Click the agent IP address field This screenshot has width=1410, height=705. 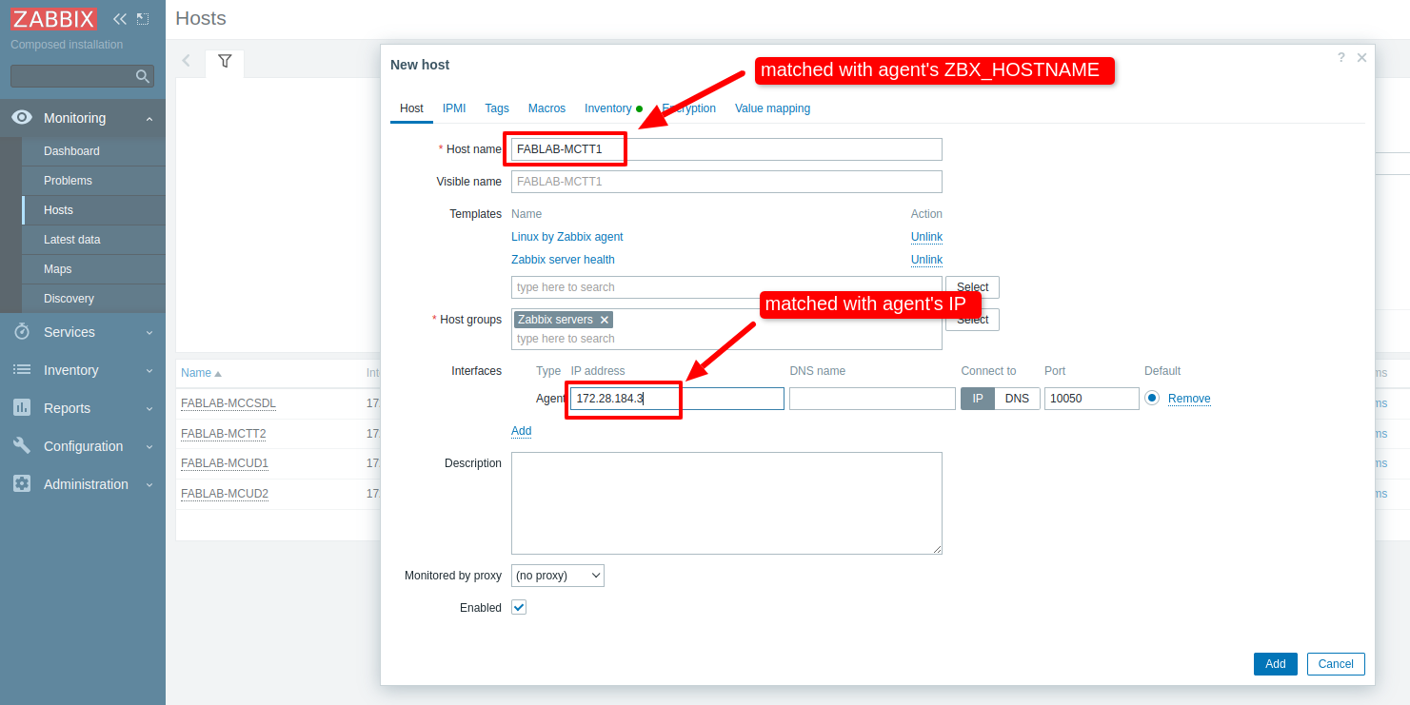677,399
